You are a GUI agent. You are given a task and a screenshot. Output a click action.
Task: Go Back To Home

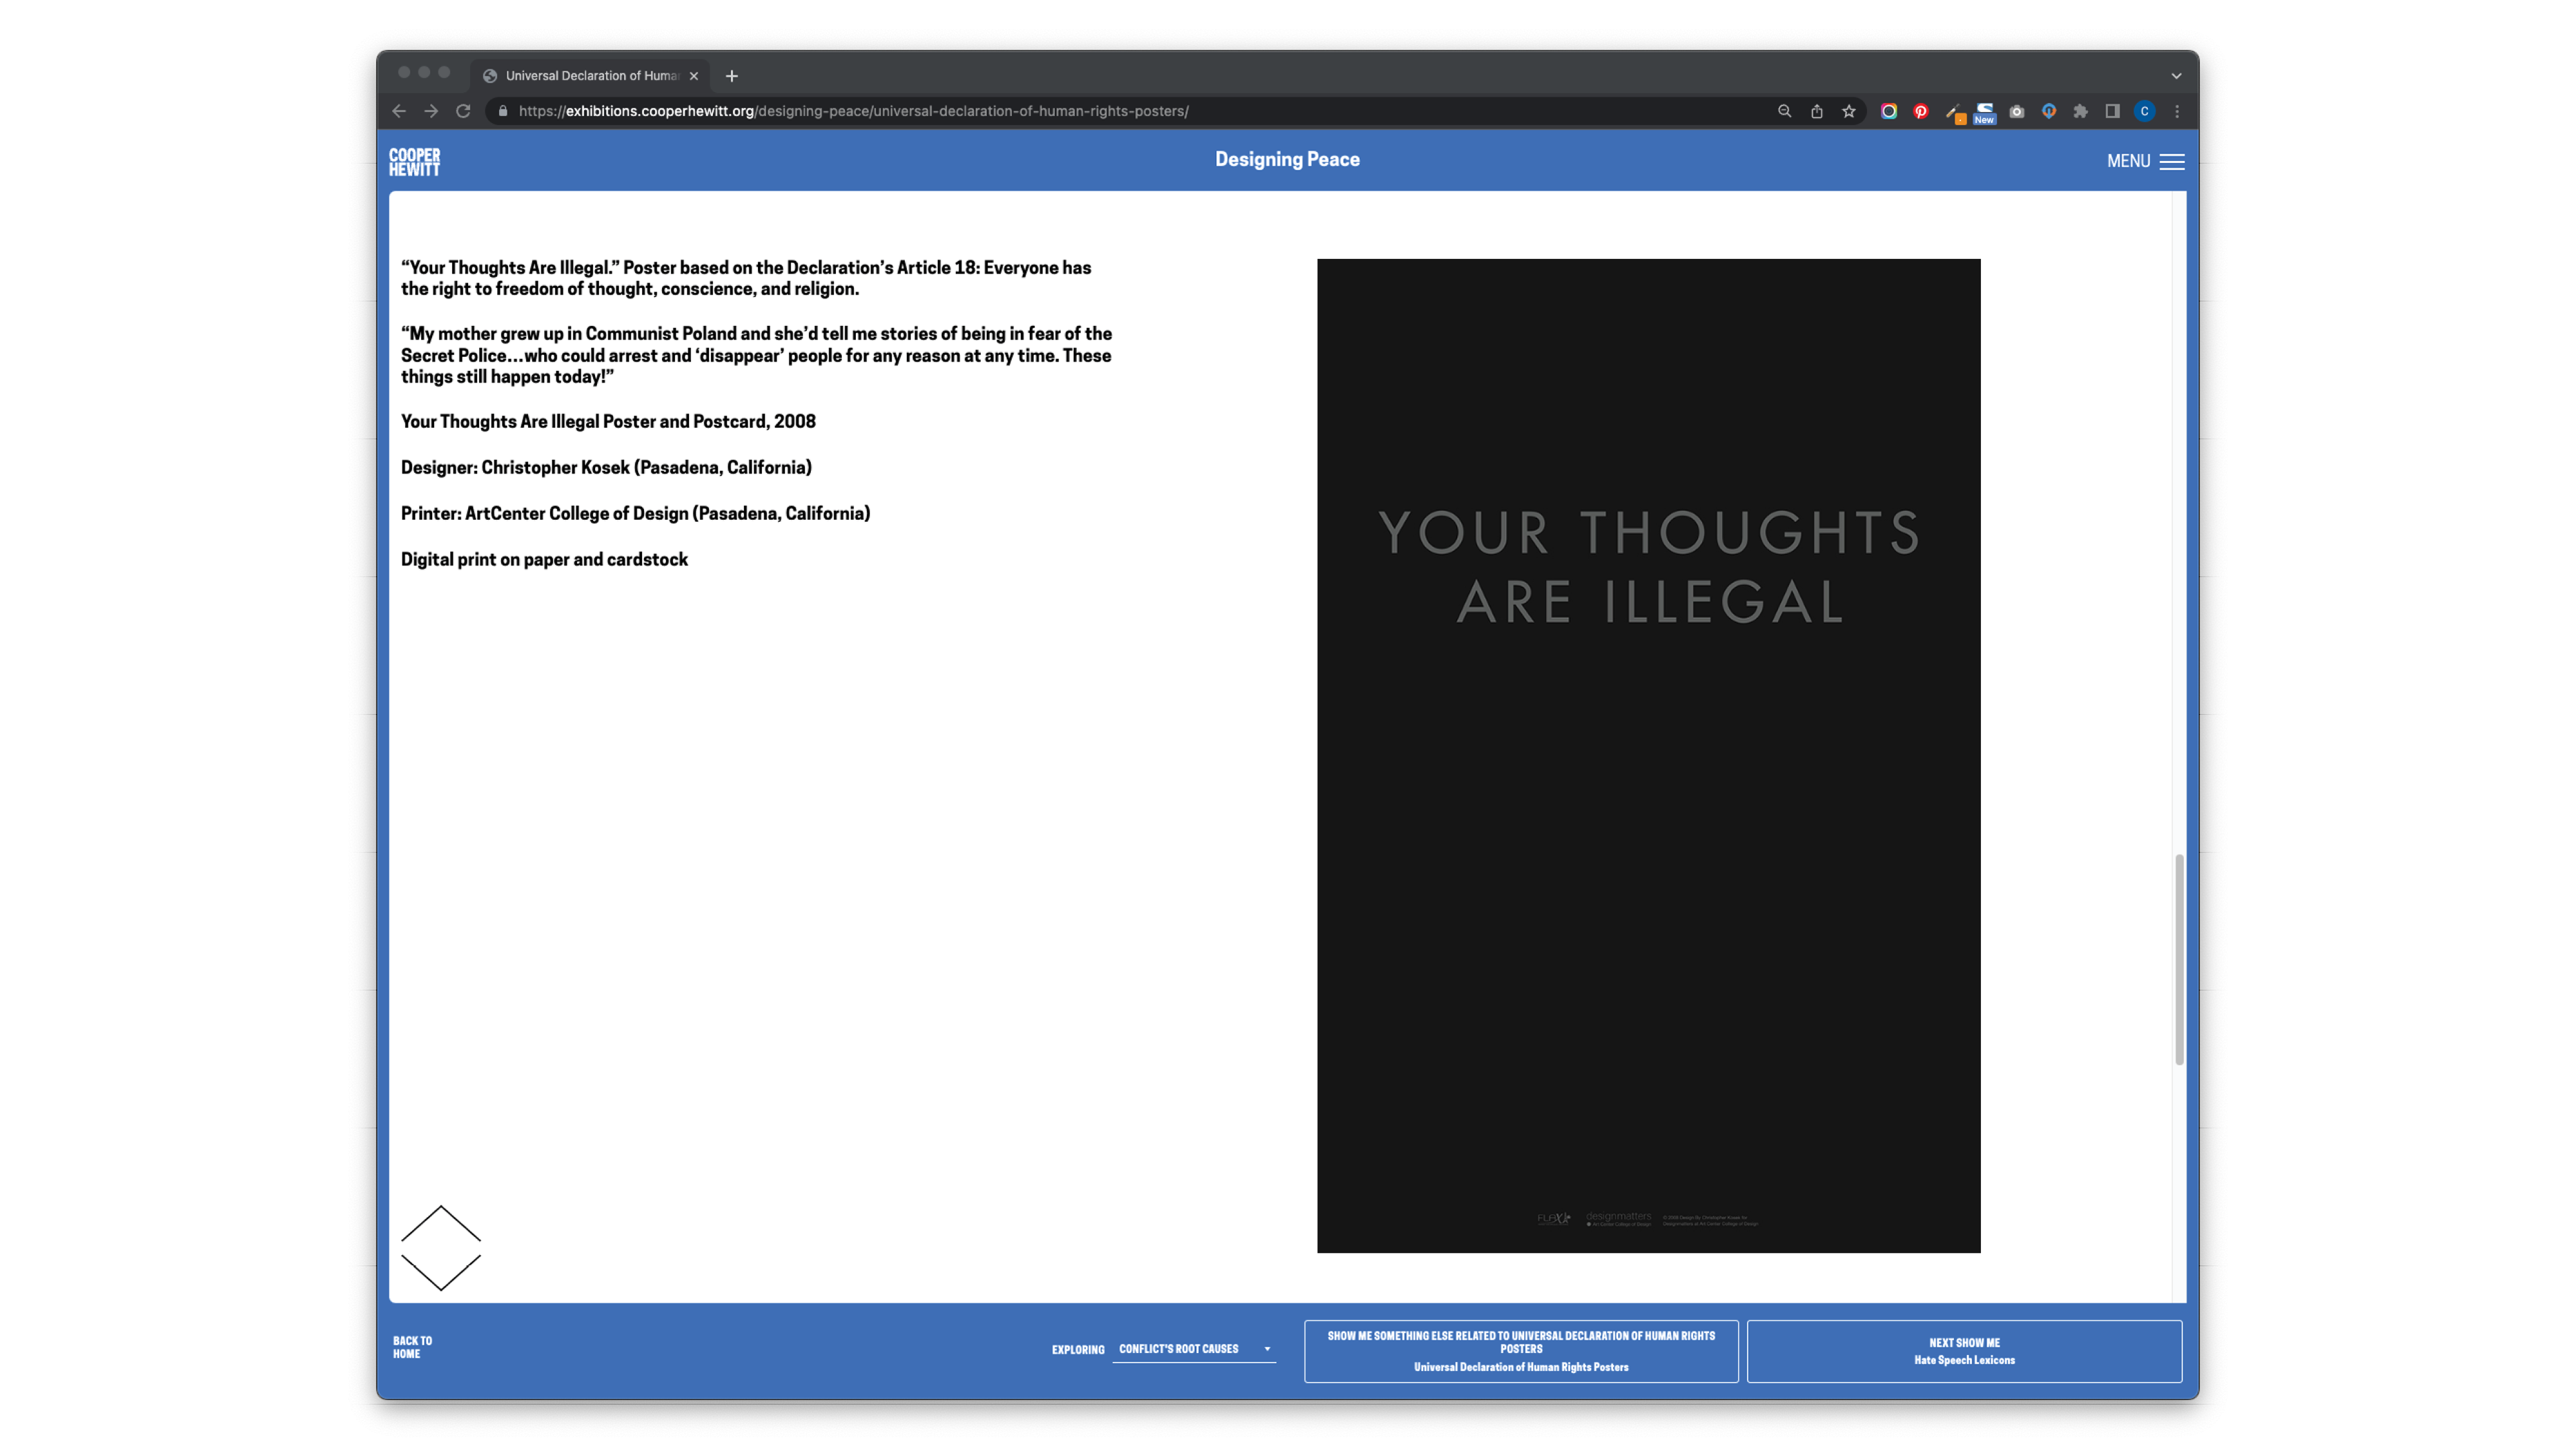[412, 1347]
